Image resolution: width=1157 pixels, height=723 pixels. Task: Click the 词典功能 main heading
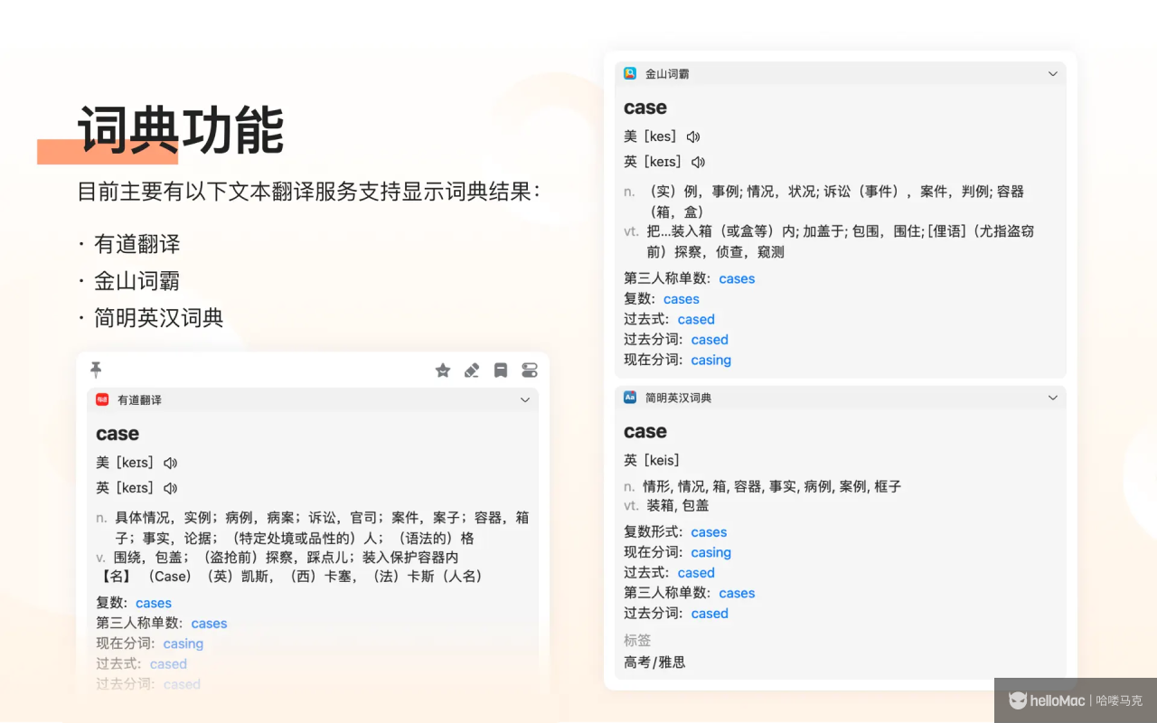tap(180, 130)
